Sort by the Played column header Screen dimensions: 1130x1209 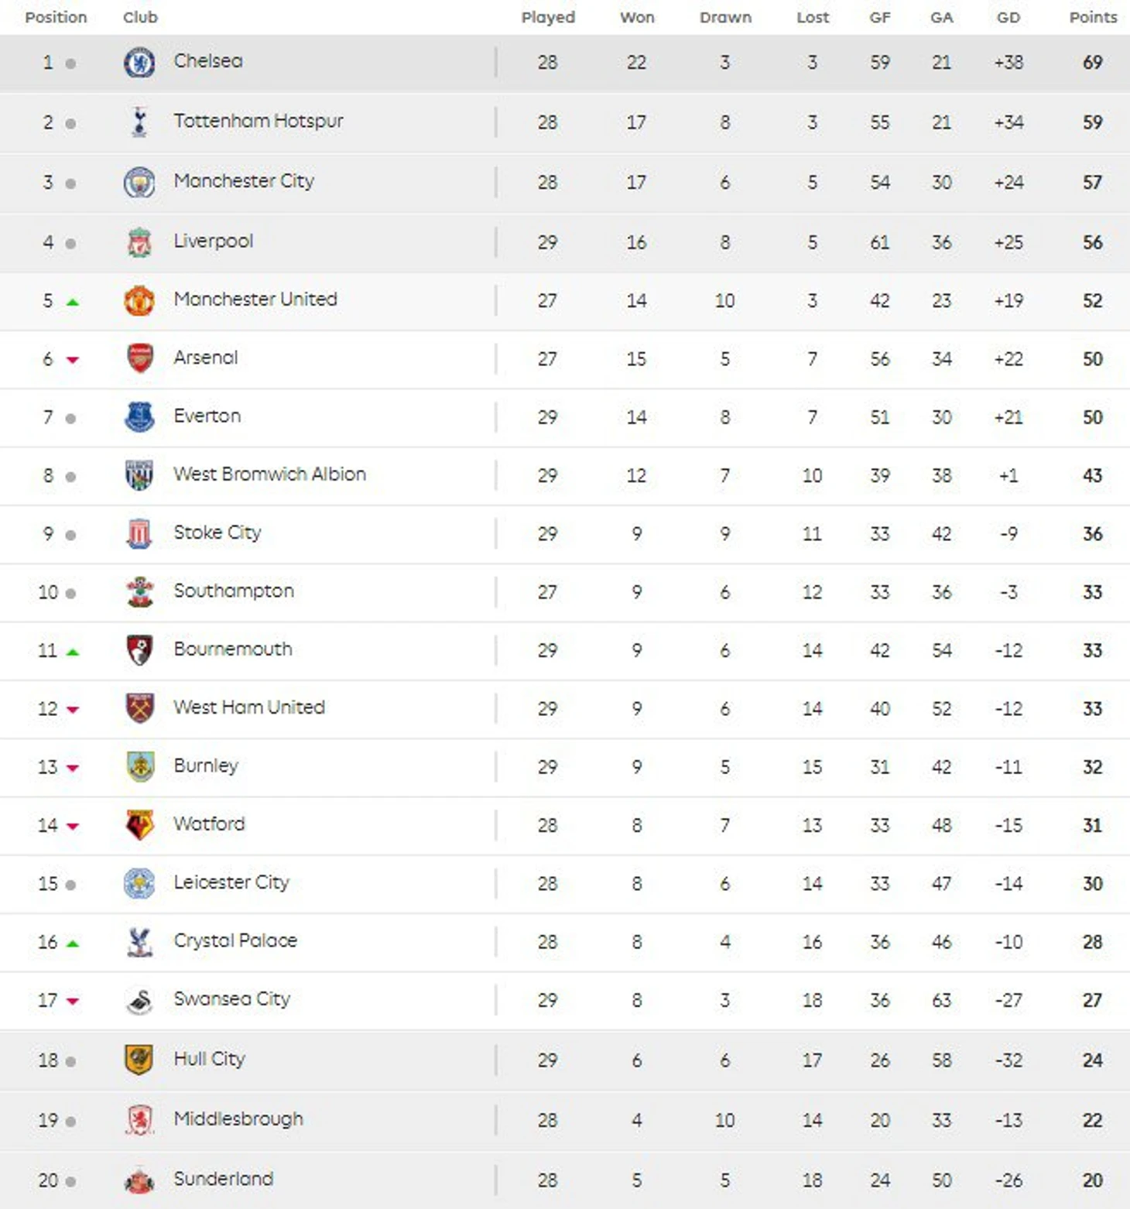click(548, 17)
